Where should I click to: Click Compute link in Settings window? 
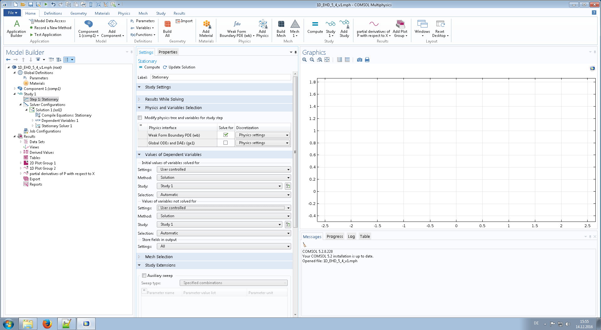coord(149,67)
